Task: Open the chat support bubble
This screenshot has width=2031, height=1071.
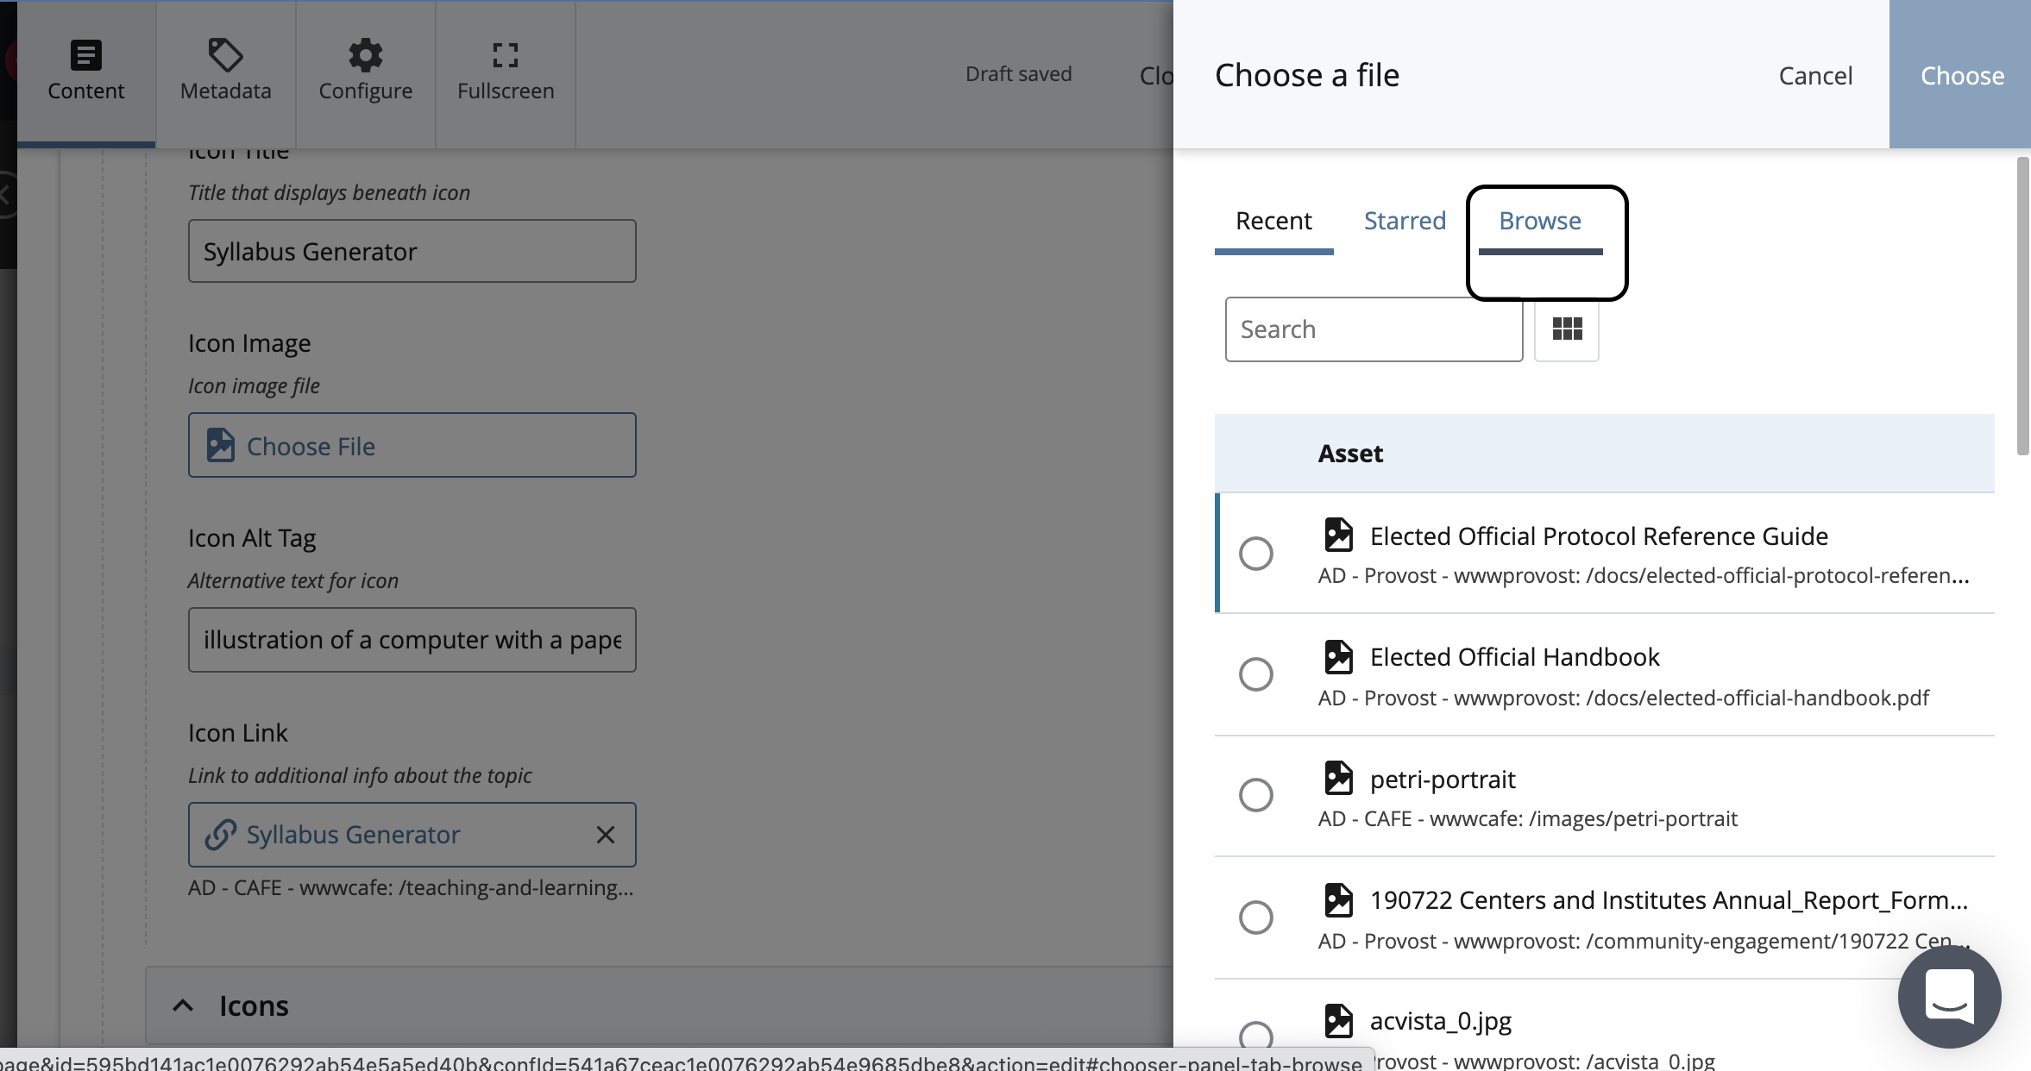Action: [x=1949, y=996]
